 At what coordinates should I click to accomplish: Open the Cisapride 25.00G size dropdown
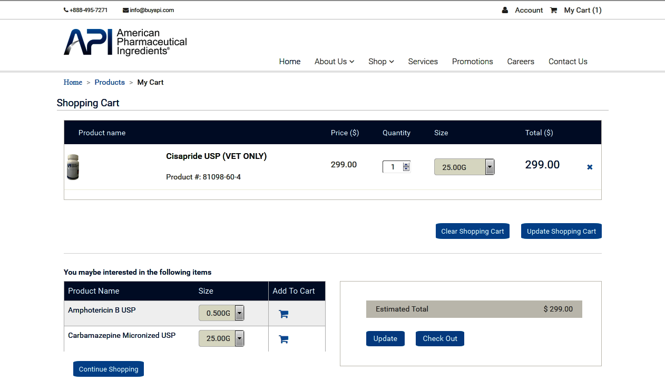click(x=464, y=167)
